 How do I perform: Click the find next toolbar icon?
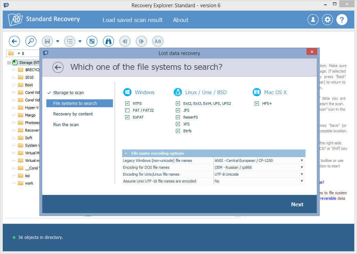tap(141, 41)
